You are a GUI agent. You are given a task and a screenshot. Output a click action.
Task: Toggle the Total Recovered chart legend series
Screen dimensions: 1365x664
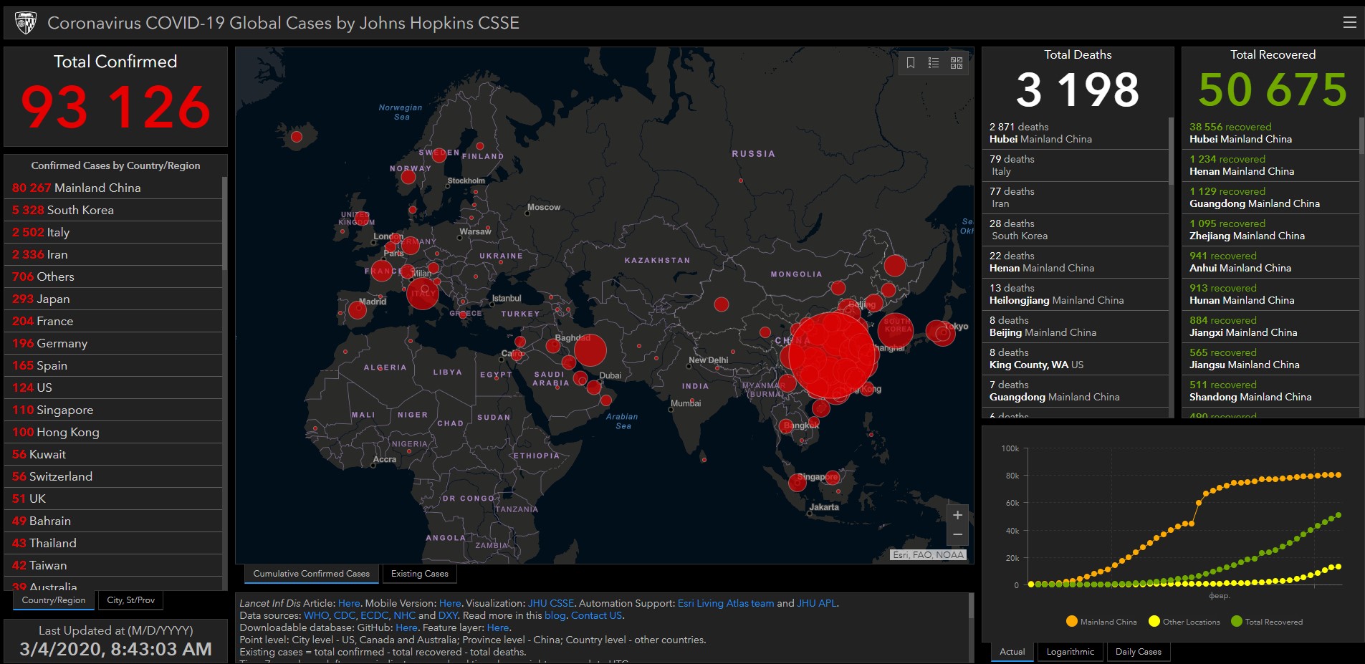coord(1266,622)
